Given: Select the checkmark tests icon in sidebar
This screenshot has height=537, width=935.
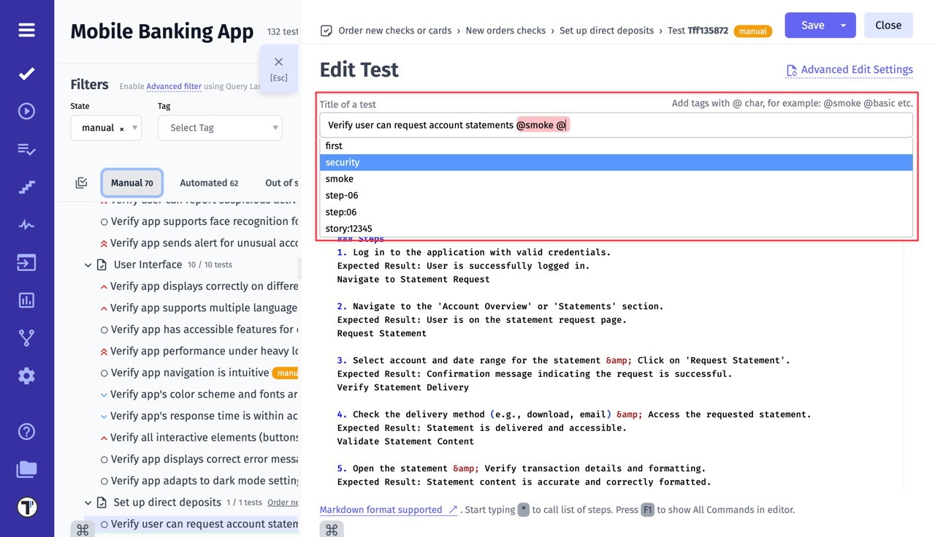Looking at the screenshot, I should coord(26,73).
